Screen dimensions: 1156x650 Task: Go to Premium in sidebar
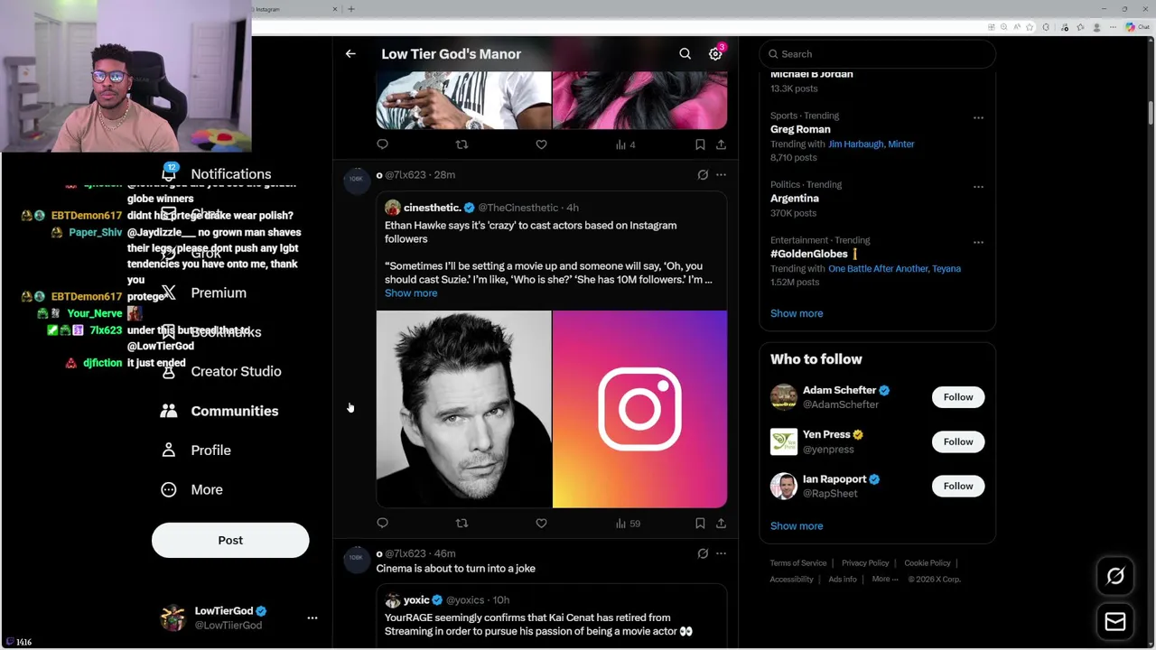[219, 292]
